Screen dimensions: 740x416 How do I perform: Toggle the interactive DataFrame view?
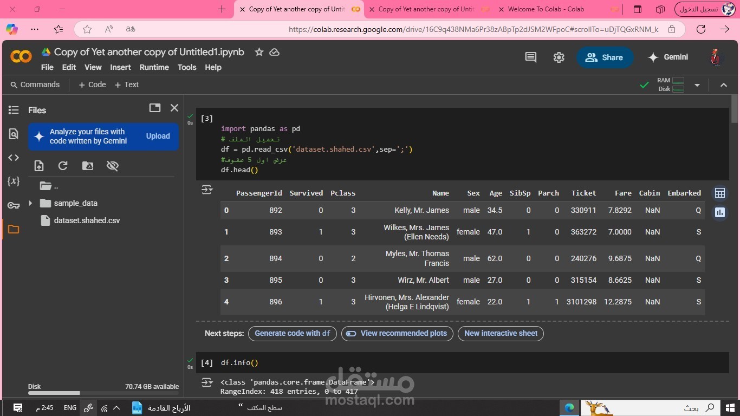click(x=719, y=192)
